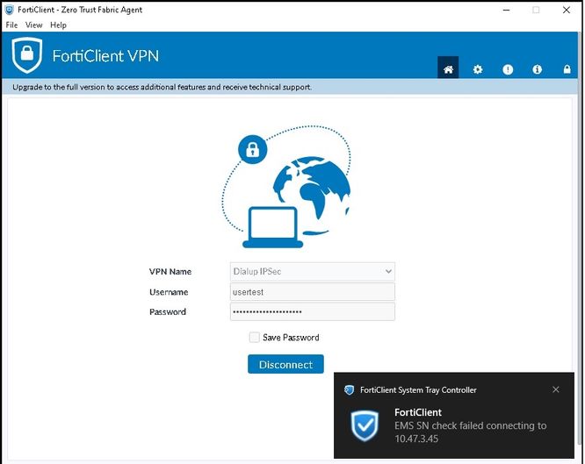585x464 pixels.
Task: Click the tray controller notification icon
Action: tap(349, 389)
